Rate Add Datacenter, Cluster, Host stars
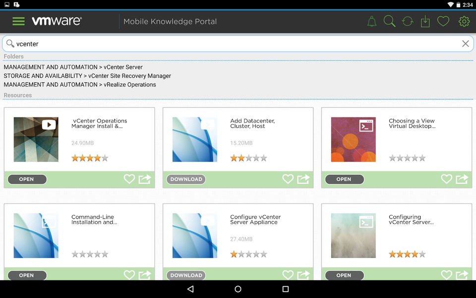This screenshot has width=476, height=298. coord(248,158)
